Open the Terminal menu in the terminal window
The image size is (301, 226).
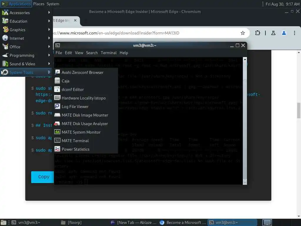click(x=109, y=53)
